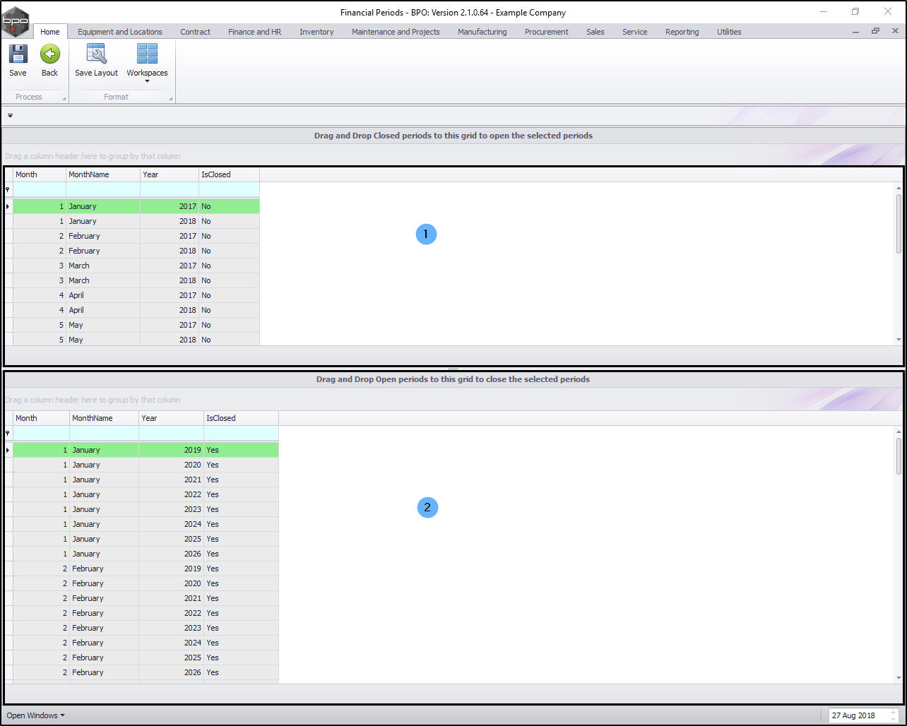This screenshot has height=726, width=907.
Task: Sort closed periods grid by MonthName column
Action: (104, 418)
